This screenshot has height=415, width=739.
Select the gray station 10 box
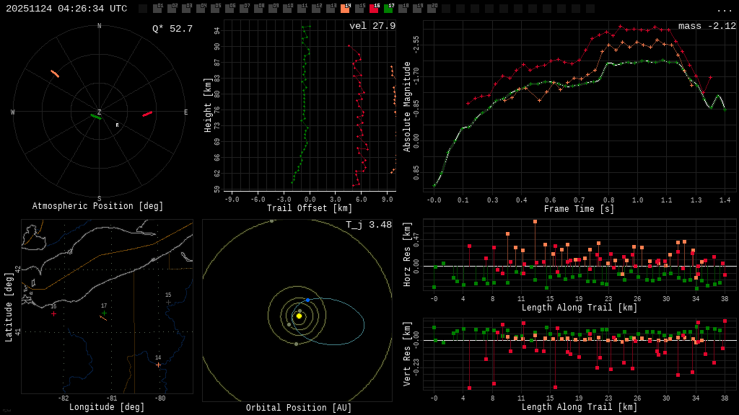click(287, 9)
